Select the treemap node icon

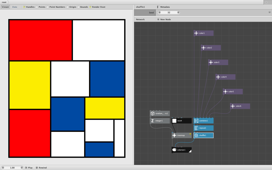[174, 135]
